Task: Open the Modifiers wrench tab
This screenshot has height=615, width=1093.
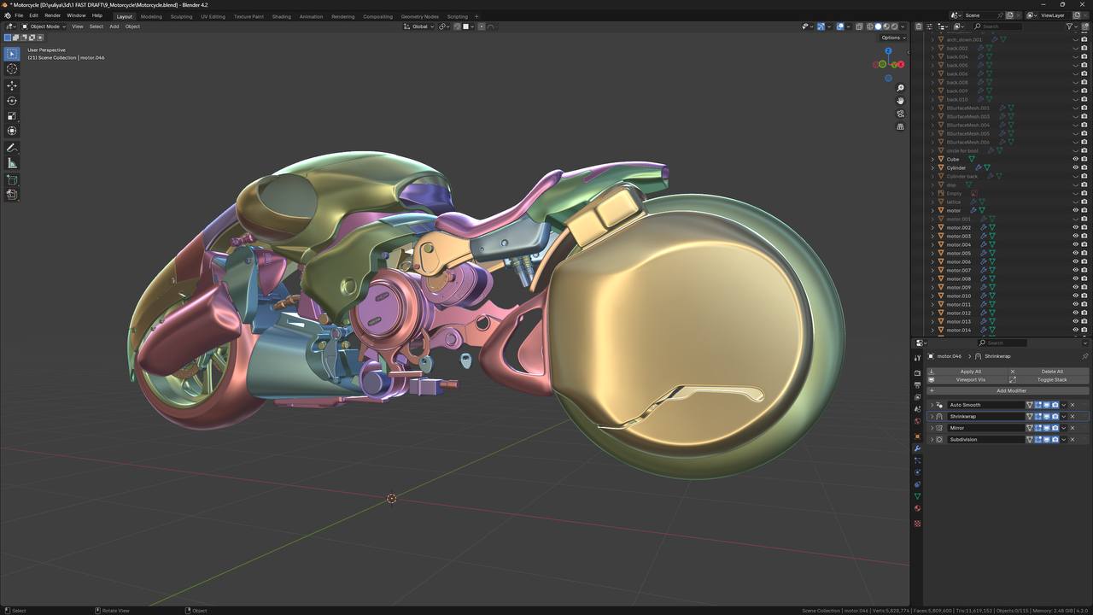Action: click(x=917, y=448)
